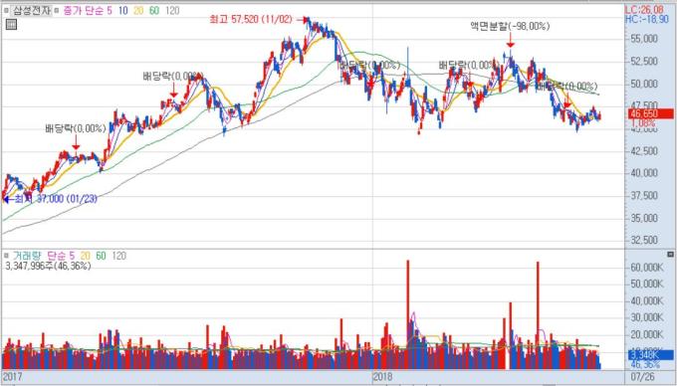Toggle the price 20-day moving average
Image resolution: width=677 pixels, height=386 pixels.
138,11
